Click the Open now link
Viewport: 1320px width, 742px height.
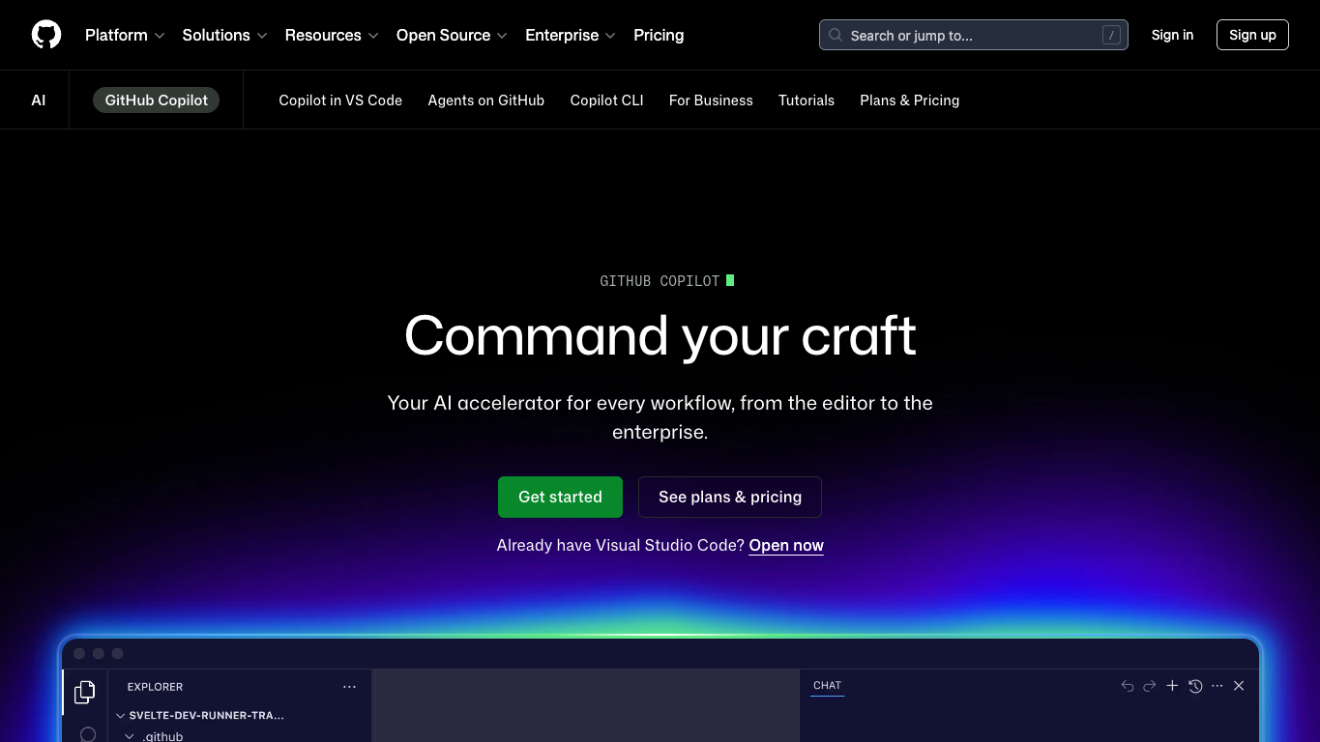786,545
